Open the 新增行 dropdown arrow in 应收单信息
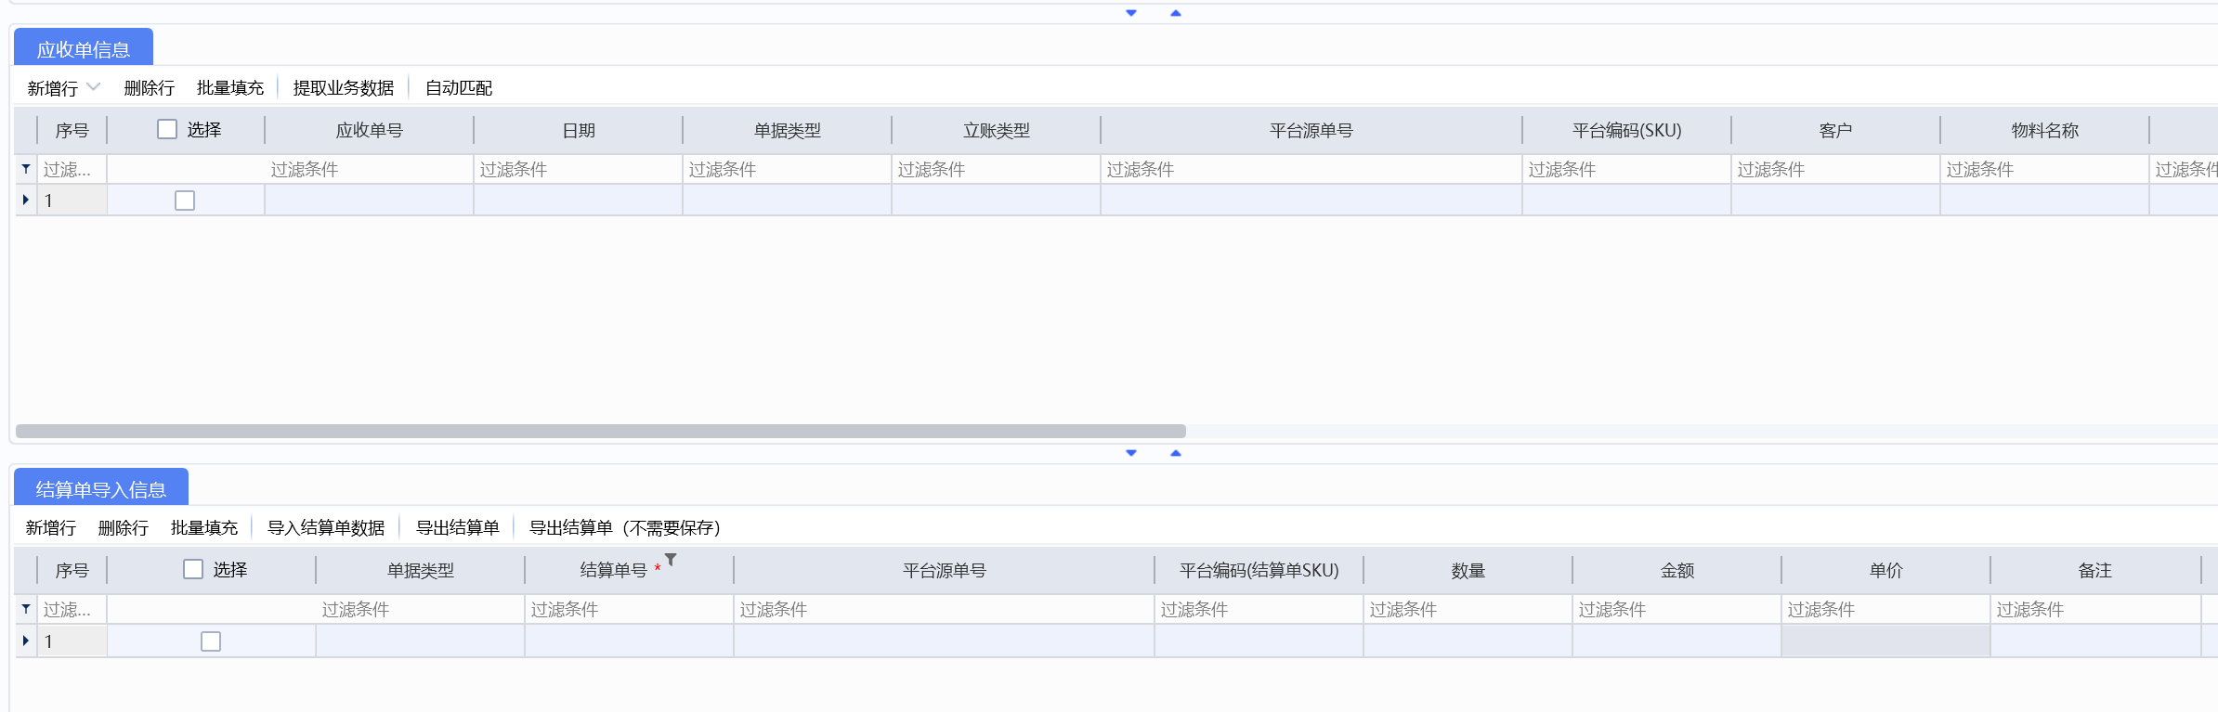This screenshot has height=712, width=2218. pos(93,87)
